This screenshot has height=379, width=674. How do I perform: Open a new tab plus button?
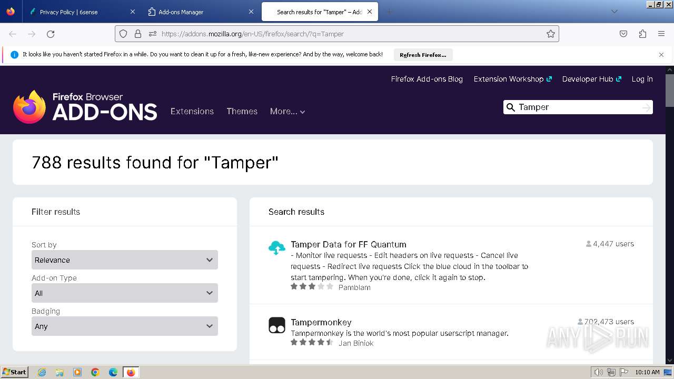tap(389, 12)
